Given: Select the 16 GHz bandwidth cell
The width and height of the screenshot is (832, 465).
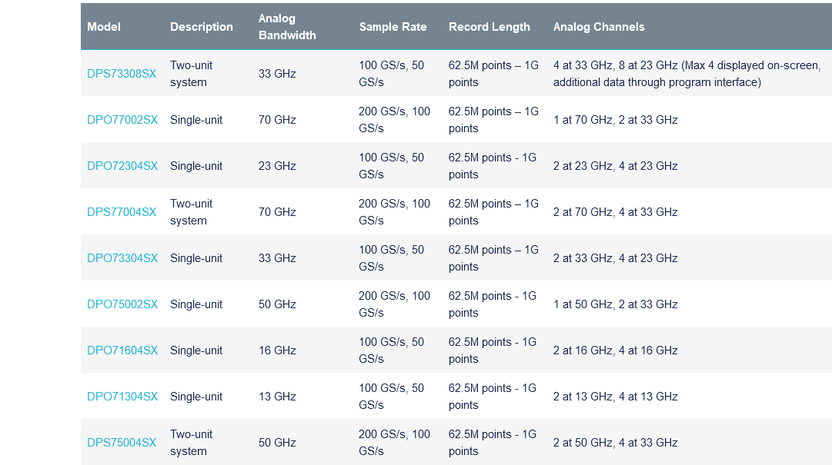Looking at the screenshot, I should (x=277, y=350).
